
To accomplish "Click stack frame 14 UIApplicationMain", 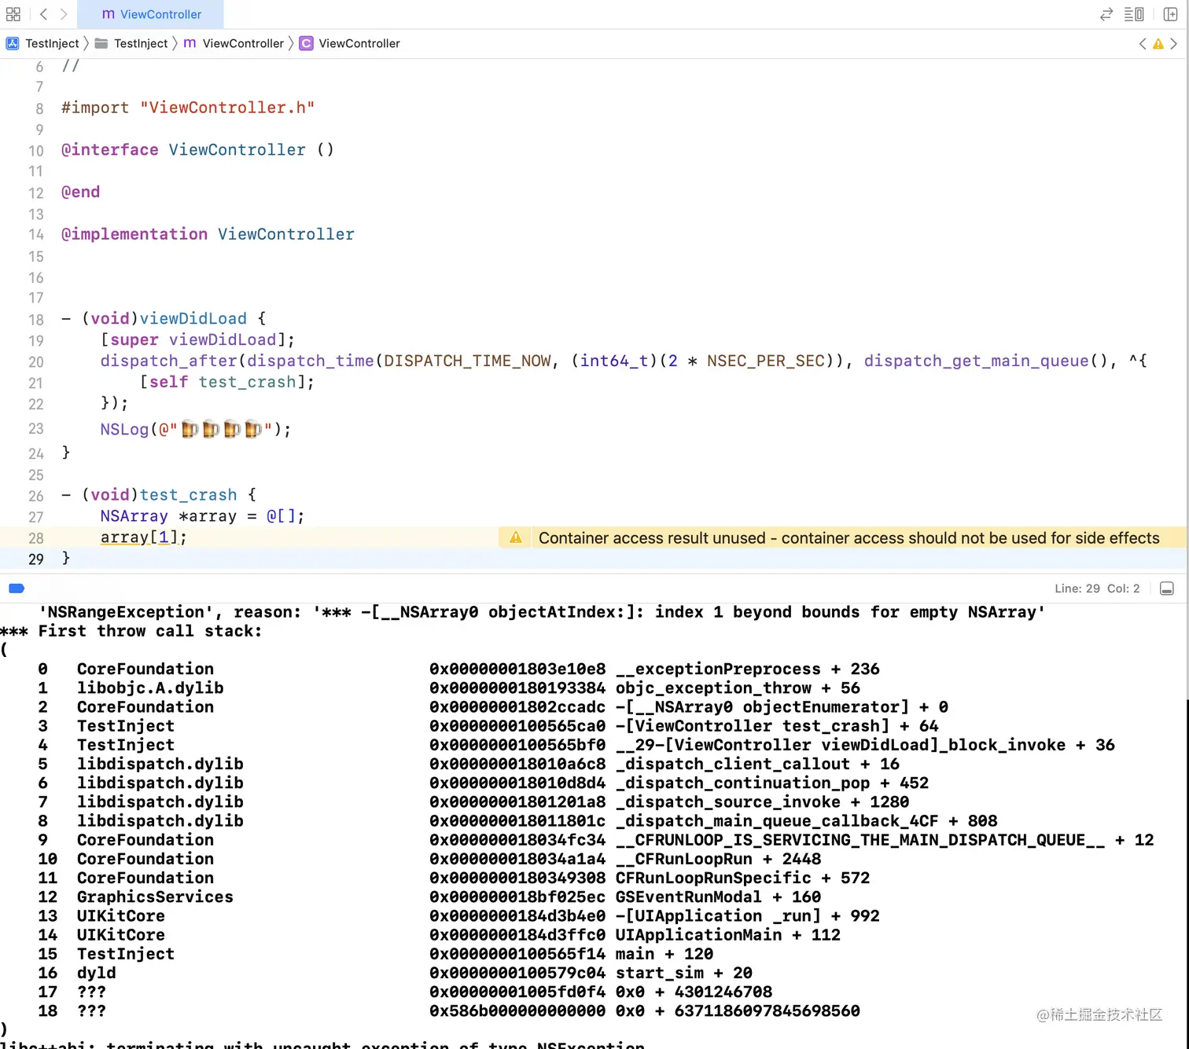I will (x=439, y=935).
